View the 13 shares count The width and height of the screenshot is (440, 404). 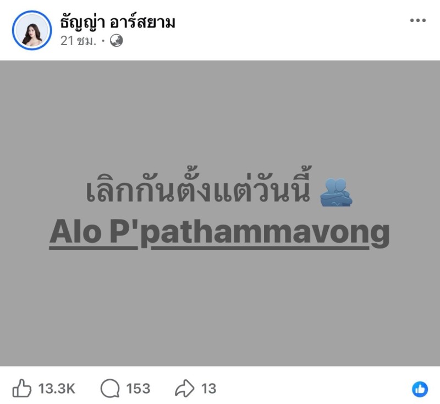[x=208, y=389]
